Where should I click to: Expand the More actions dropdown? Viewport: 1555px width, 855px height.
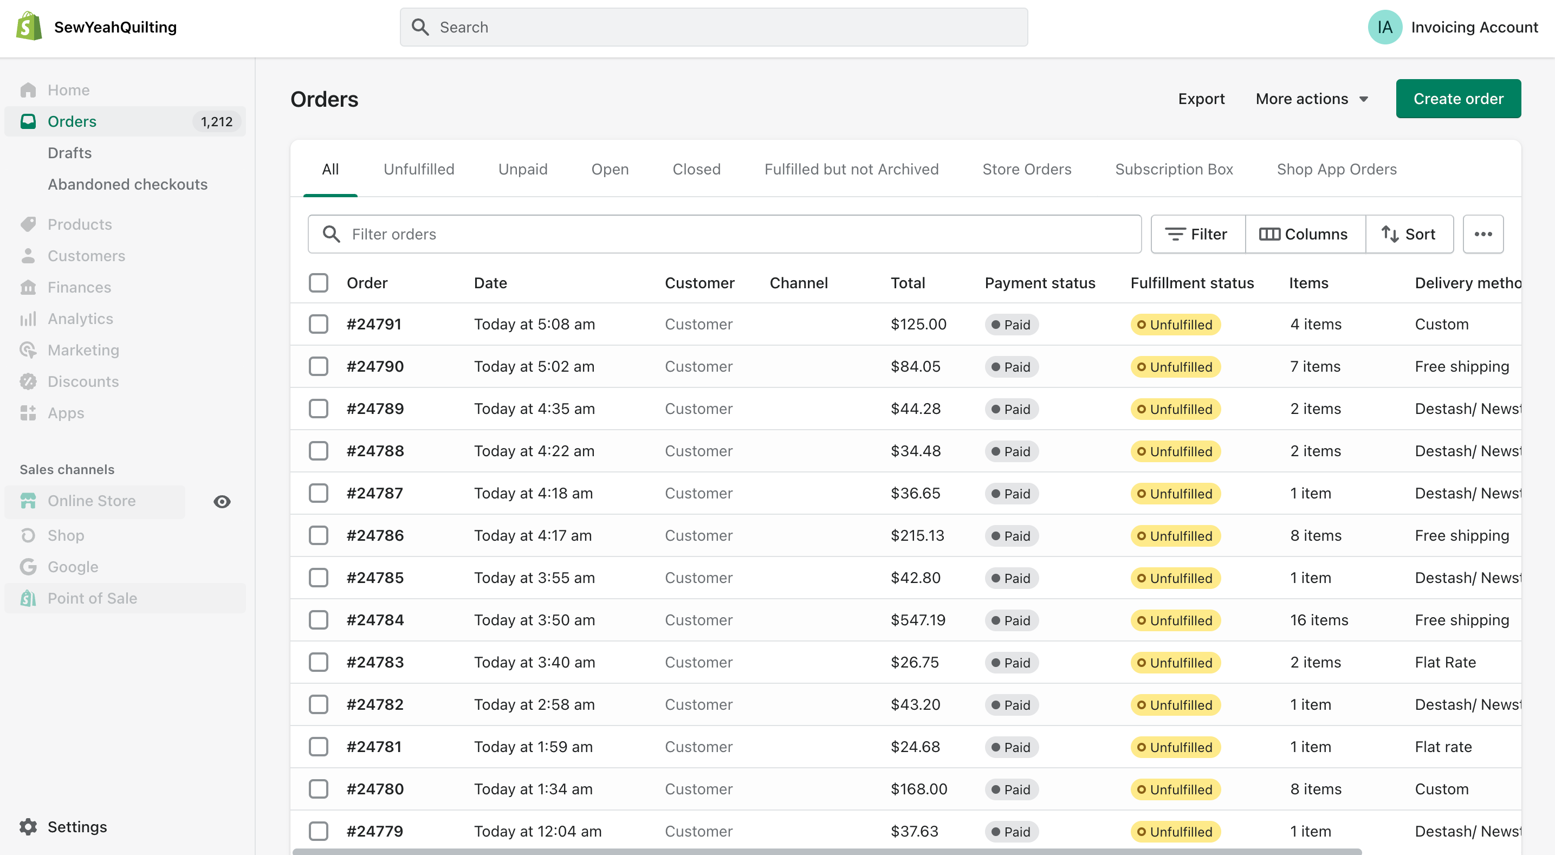[x=1312, y=99]
